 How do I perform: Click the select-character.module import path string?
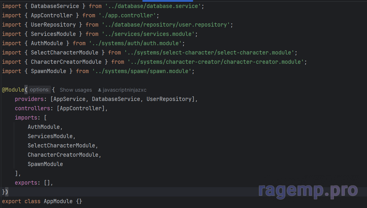[209, 53]
